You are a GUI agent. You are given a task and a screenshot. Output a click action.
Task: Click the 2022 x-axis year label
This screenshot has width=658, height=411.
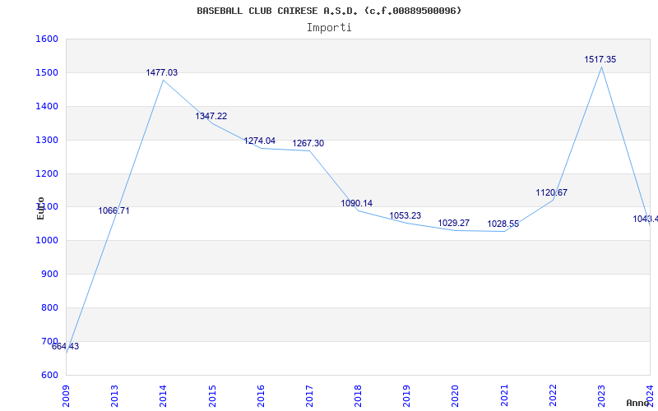[x=553, y=395]
